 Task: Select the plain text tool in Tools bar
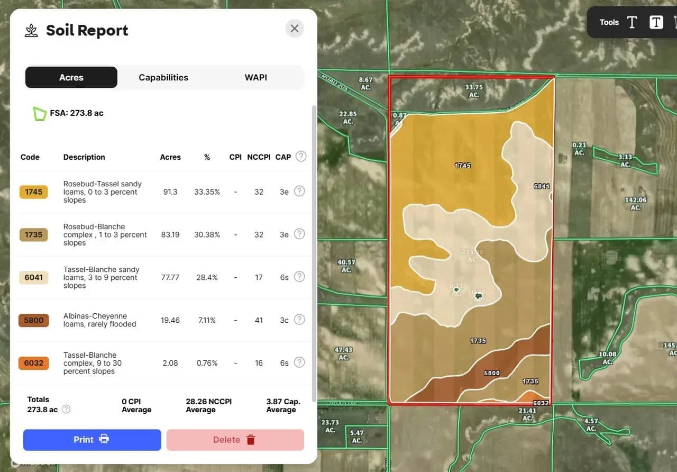point(632,22)
